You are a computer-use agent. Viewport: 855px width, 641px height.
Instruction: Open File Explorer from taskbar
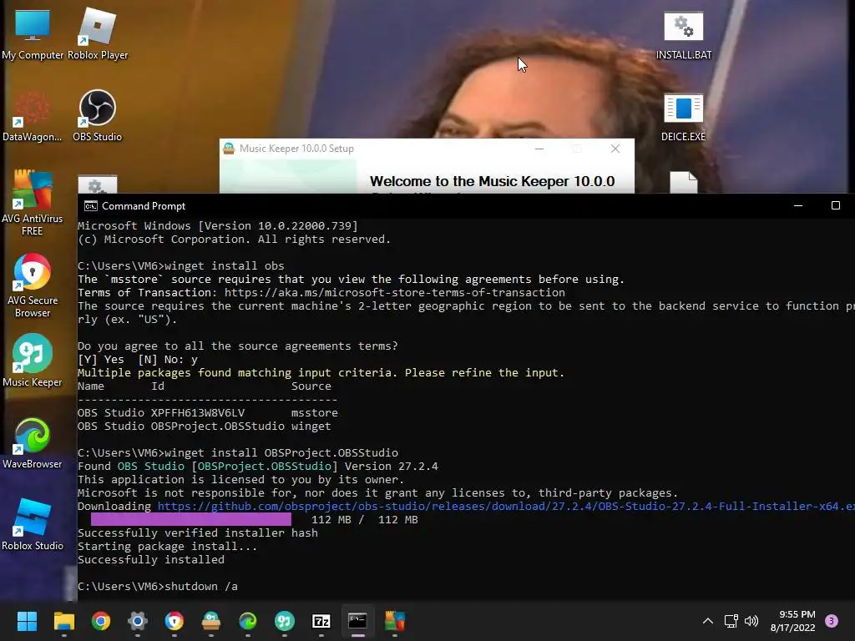pyautogui.click(x=63, y=621)
